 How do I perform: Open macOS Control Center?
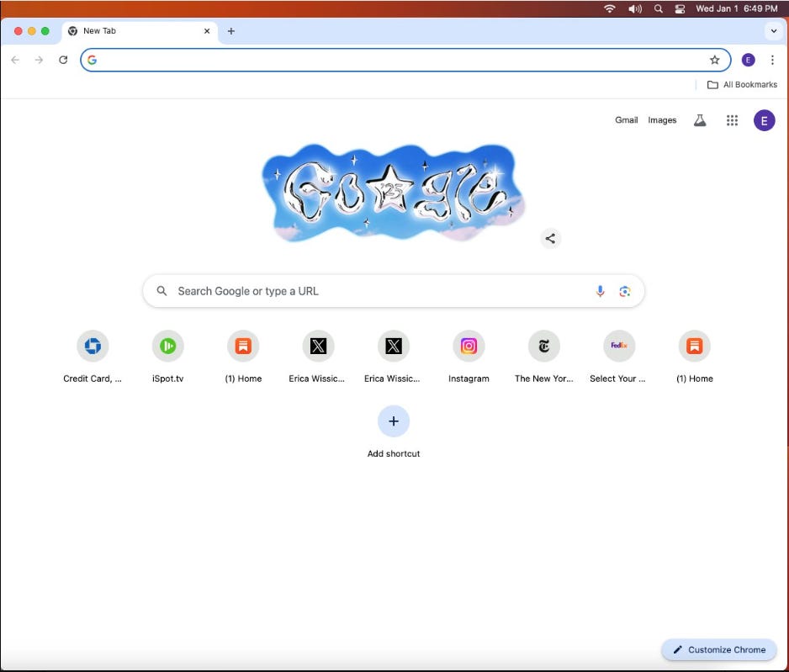680,8
